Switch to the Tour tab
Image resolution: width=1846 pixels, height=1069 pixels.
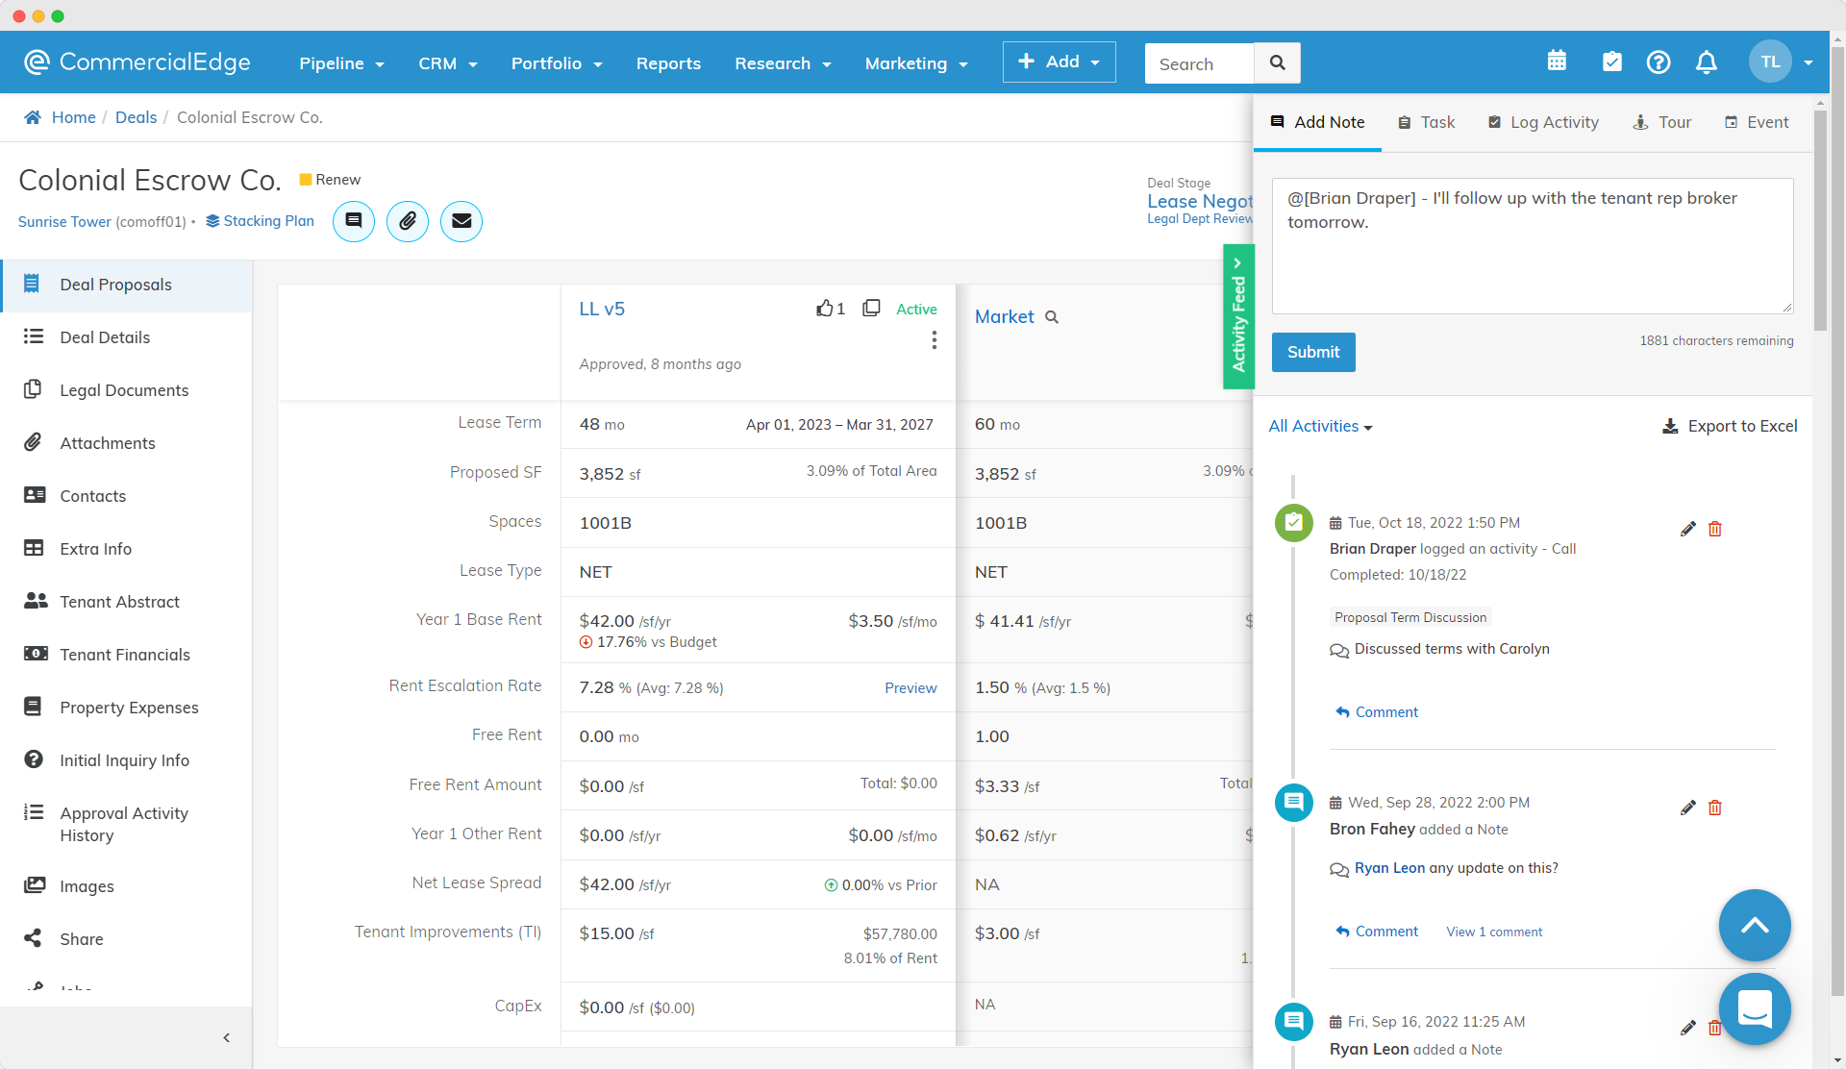(x=1662, y=122)
